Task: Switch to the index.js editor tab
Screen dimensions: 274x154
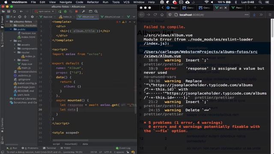Action: (67, 17)
